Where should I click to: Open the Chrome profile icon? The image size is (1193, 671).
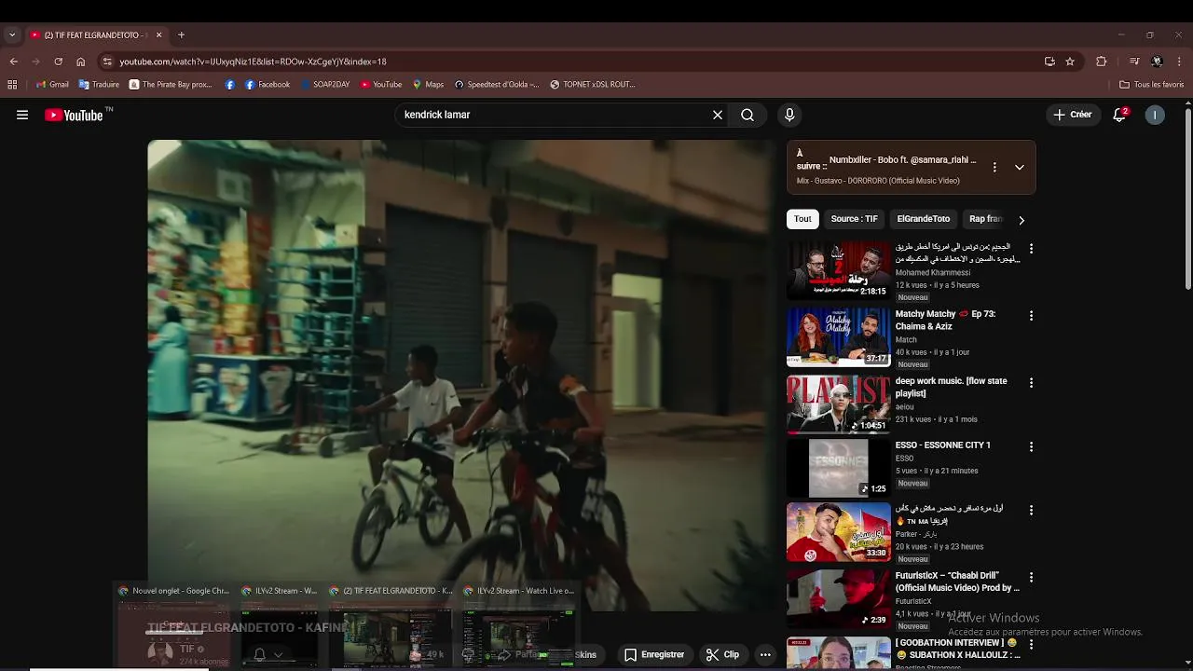tap(1157, 62)
